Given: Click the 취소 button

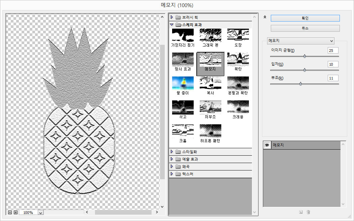Looking at the screenshot, I should click(305, 28).
